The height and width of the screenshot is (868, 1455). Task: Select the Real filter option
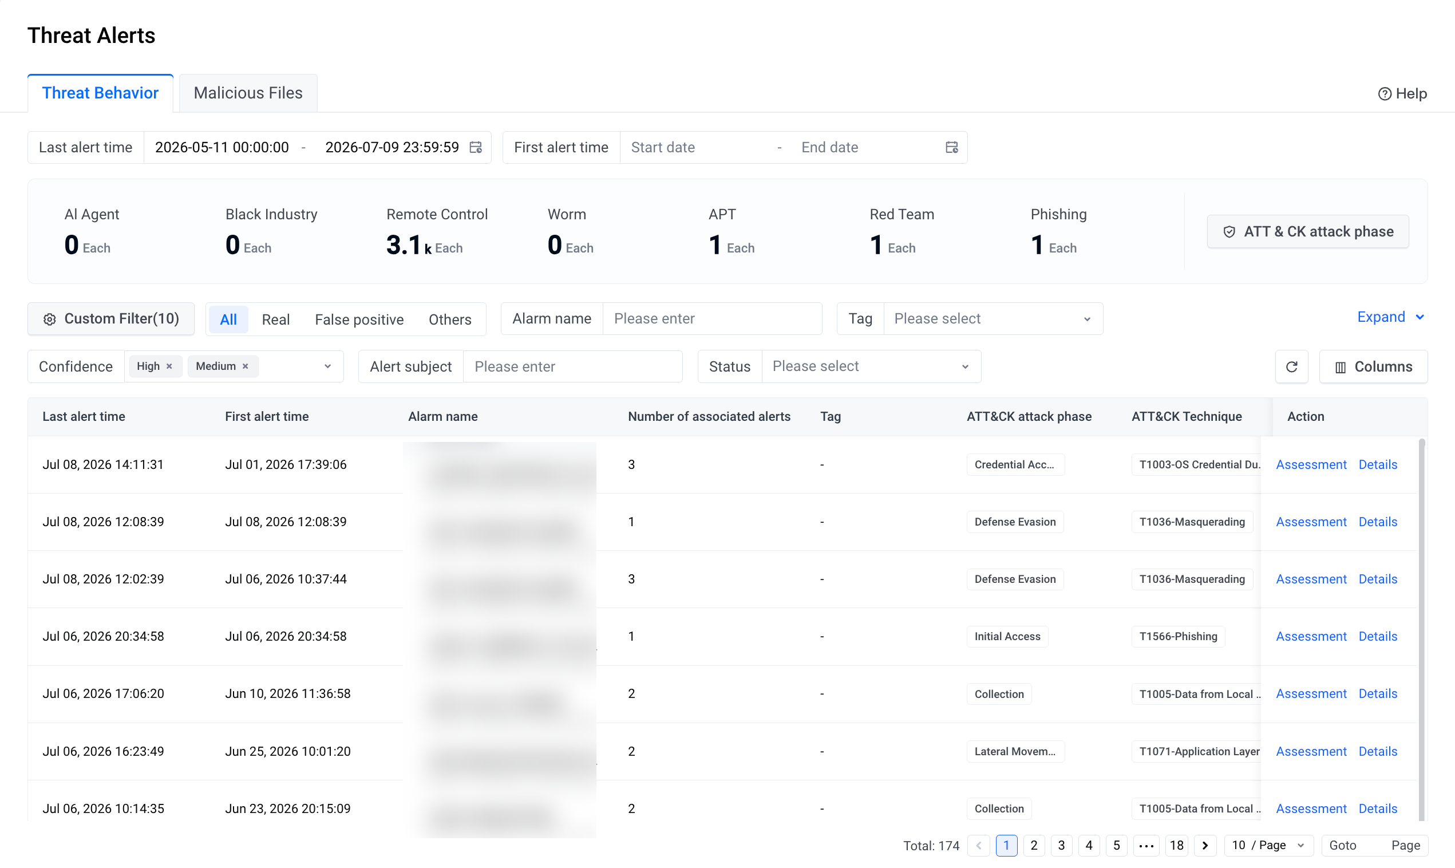(x=276, y=319)
